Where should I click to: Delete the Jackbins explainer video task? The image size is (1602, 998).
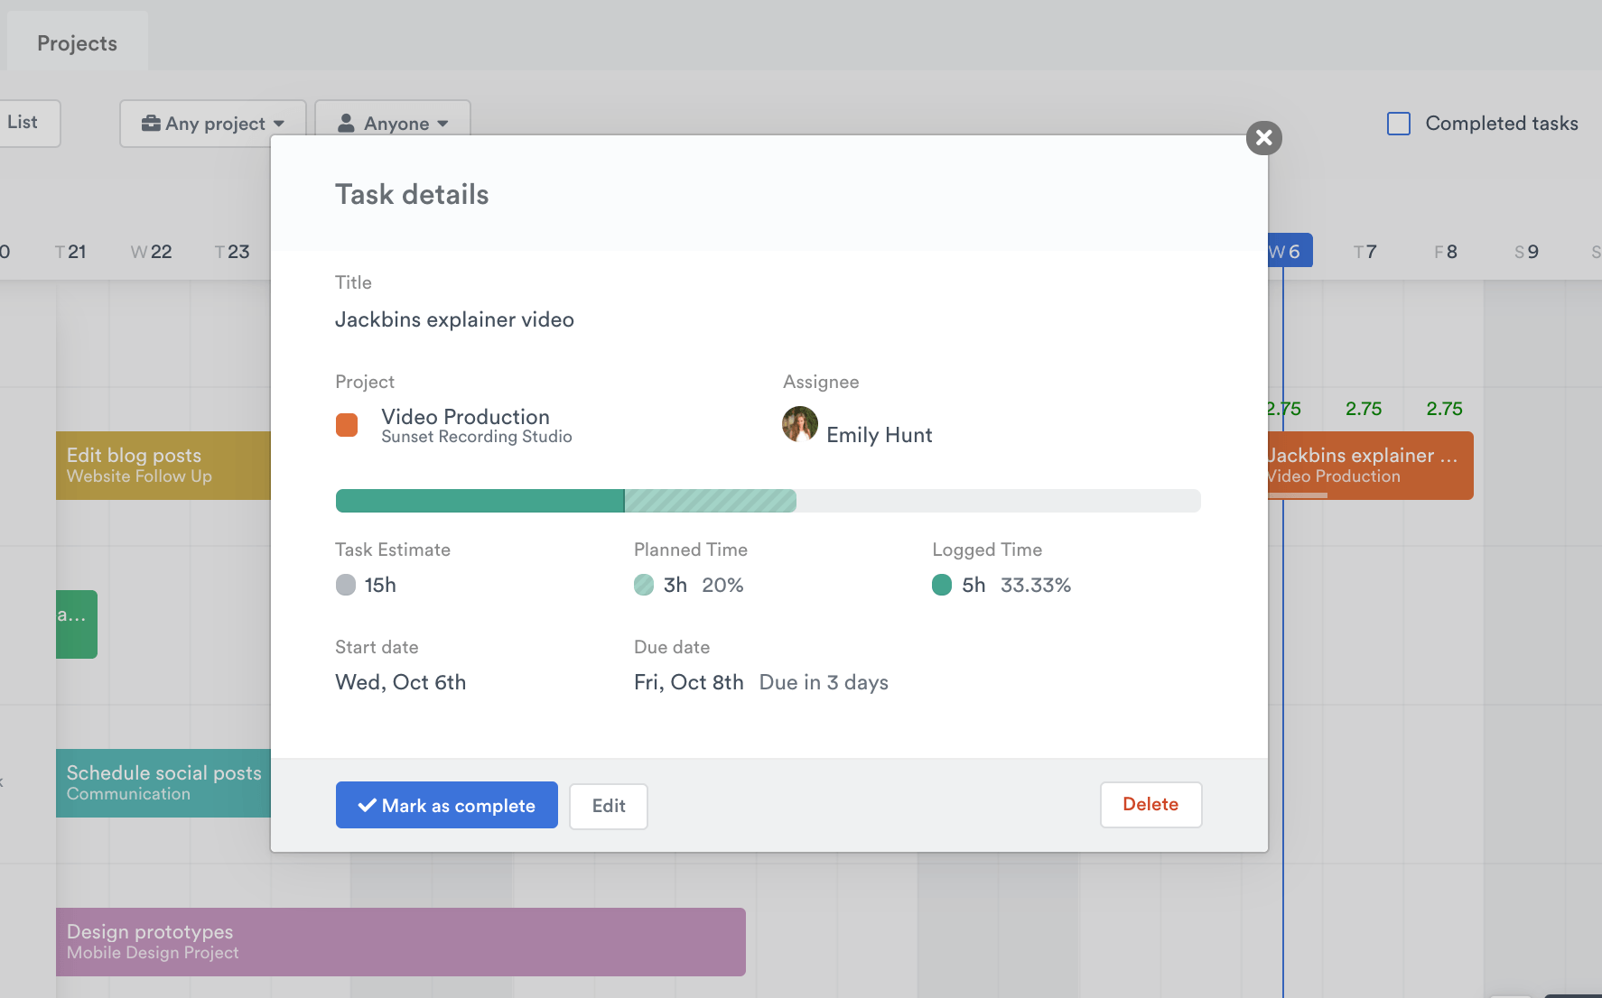(1150, 804)
